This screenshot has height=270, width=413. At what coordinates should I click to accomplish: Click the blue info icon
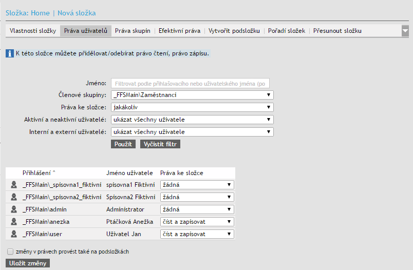coord(9,53)
